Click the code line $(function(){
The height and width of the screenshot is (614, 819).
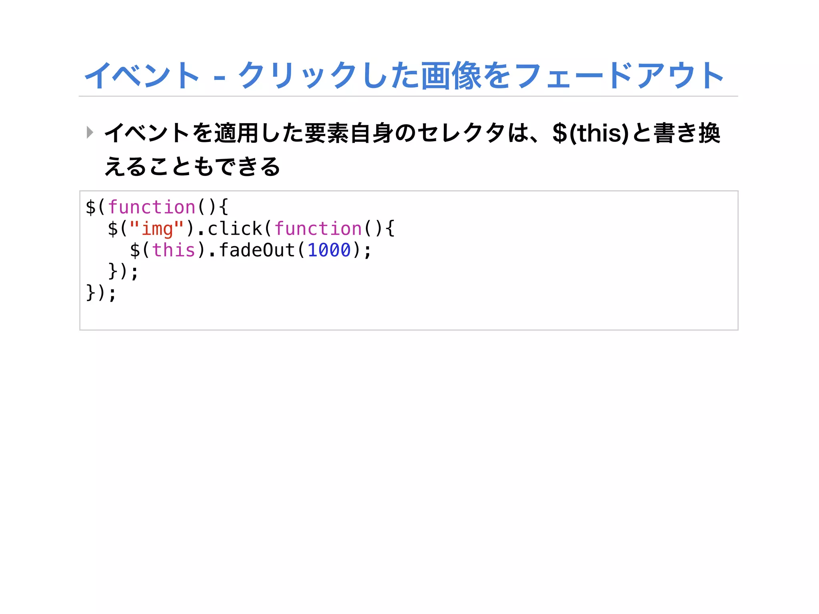(157, 207)
